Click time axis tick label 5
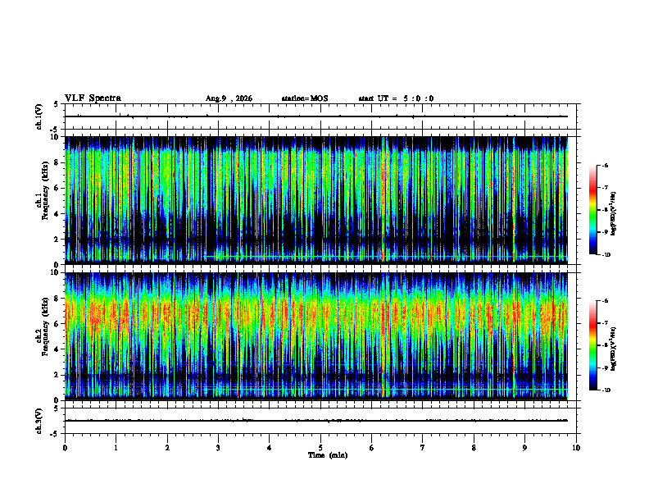 320,448
